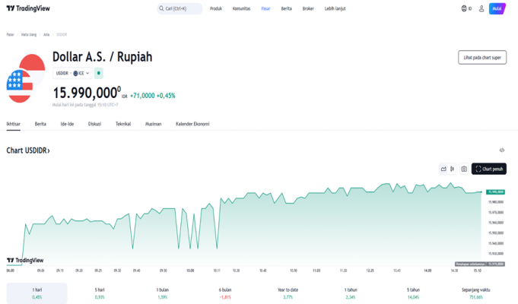Select the 6 bulan time range
This screenshot has height=304, width=518.
(224, 293)
